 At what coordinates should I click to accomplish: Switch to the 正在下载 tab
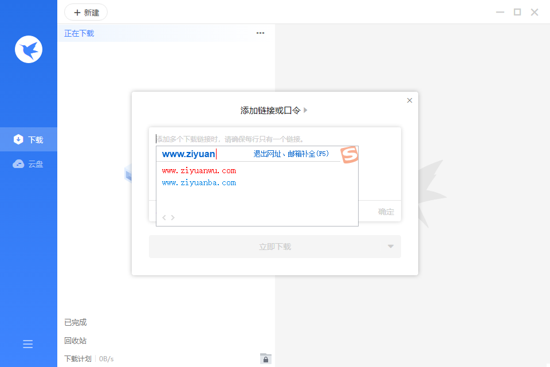[x=79, y=33]
